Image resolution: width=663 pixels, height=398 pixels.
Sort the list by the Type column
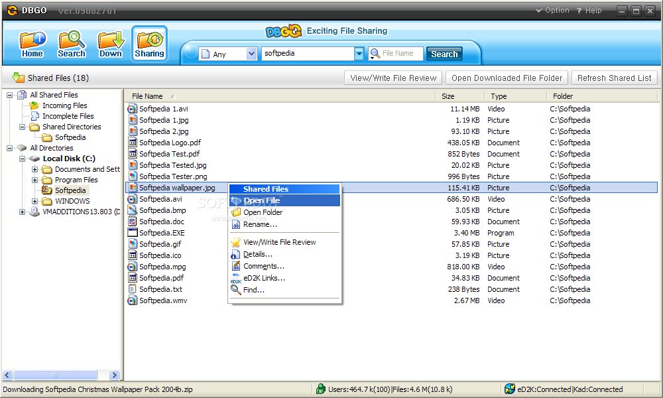515,96
